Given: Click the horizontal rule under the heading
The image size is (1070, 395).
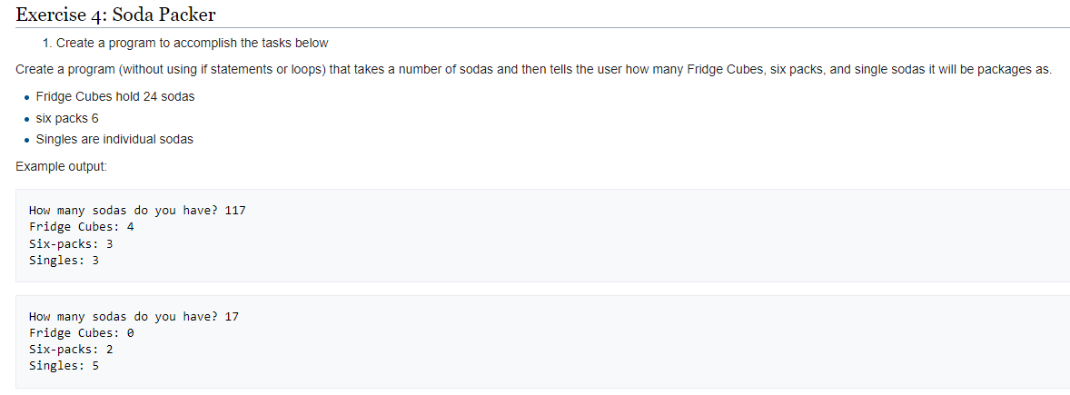Looking at the screenshot, I should coord(542,28).
